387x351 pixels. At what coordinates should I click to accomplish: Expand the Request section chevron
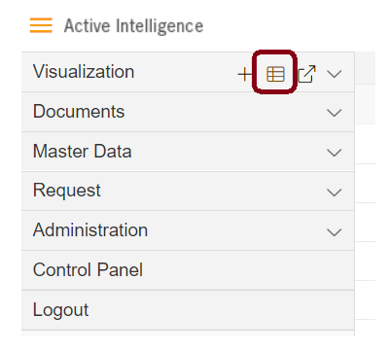coord(334,193)
